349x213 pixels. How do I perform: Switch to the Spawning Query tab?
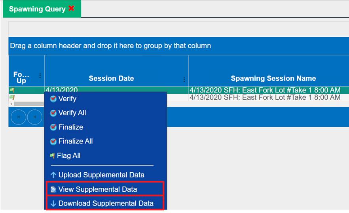(x=37, y=9)
